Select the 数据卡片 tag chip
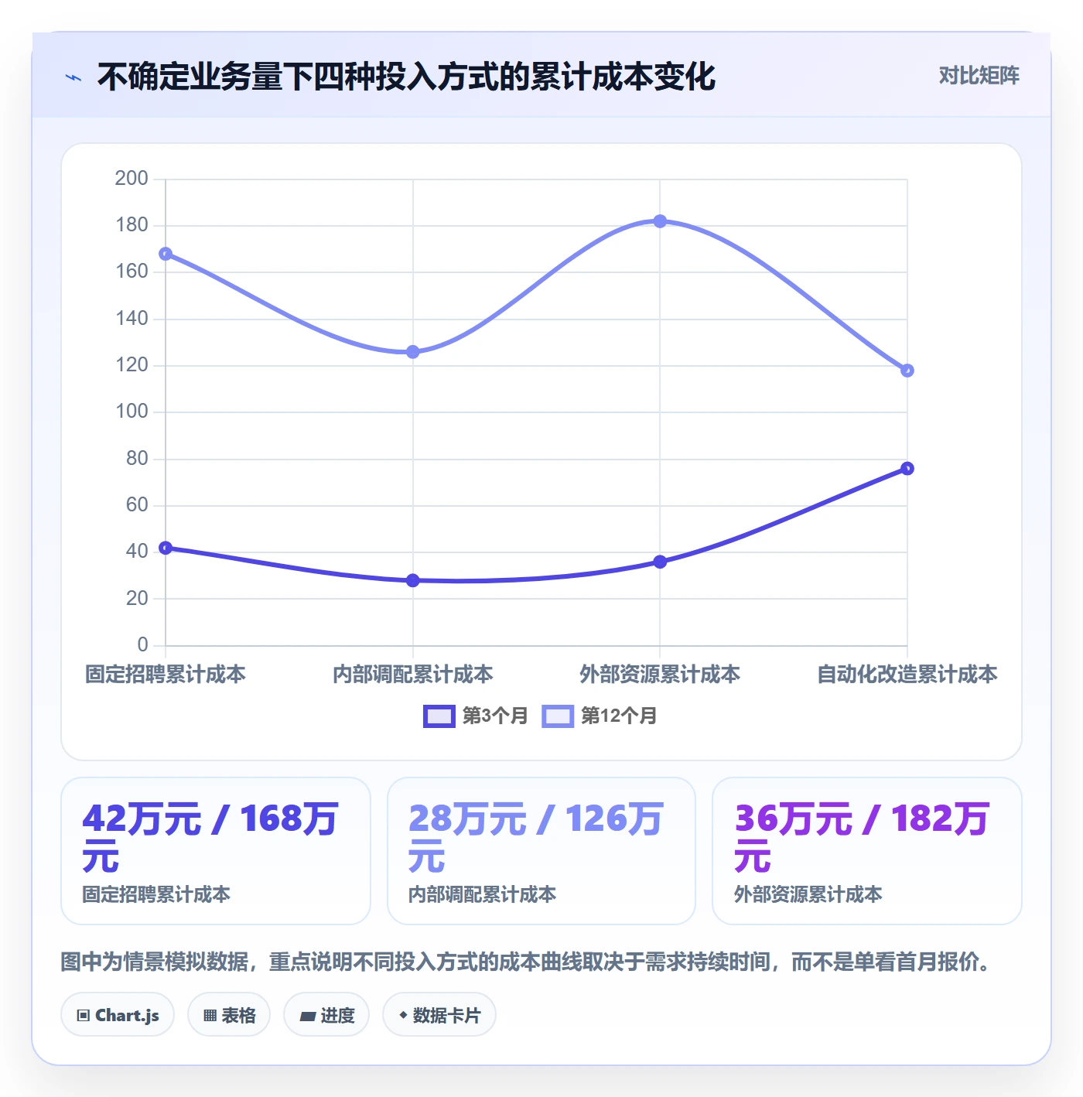This screenshot has width=1083, height=1097. pyautogui.click(x=439, y=1015)
